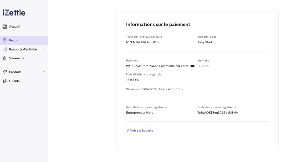291x162 pixels.
Task: Click the help icon beside Frais
Action: point(159,75)
